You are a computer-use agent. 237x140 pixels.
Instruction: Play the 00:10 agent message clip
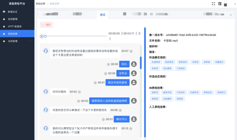click(131, 129)
